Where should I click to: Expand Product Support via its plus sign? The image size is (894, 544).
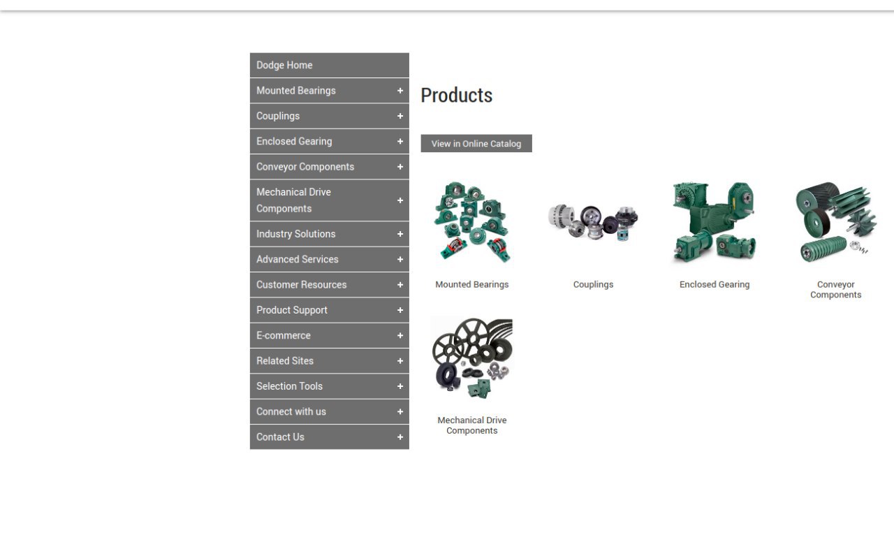click(400, 310)
